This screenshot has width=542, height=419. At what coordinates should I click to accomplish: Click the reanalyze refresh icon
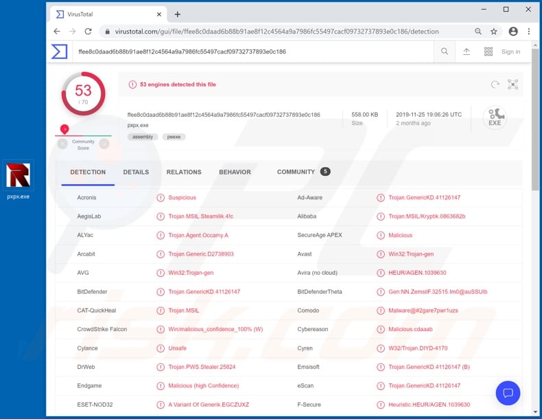pos(495,84)
